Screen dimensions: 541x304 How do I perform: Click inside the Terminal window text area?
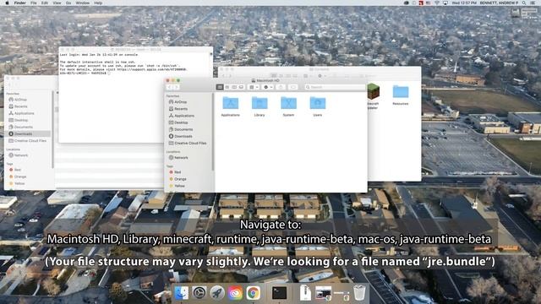(x=135, y=96)
